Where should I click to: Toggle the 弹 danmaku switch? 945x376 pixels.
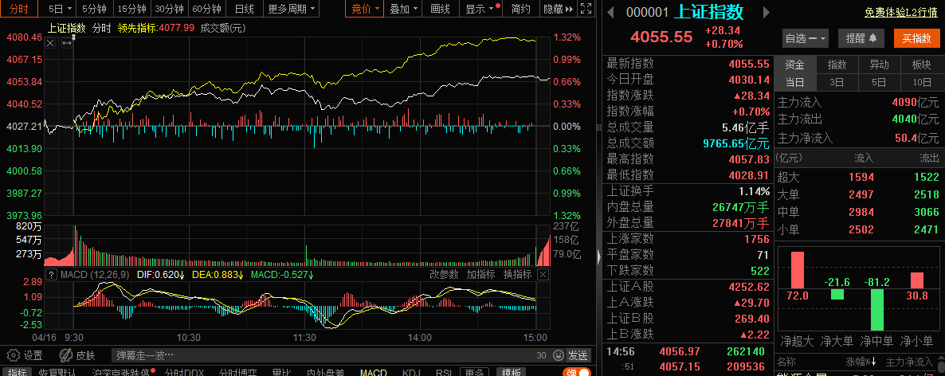point(575,372)
